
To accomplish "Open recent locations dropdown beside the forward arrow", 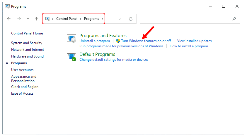I will point(28,19).
